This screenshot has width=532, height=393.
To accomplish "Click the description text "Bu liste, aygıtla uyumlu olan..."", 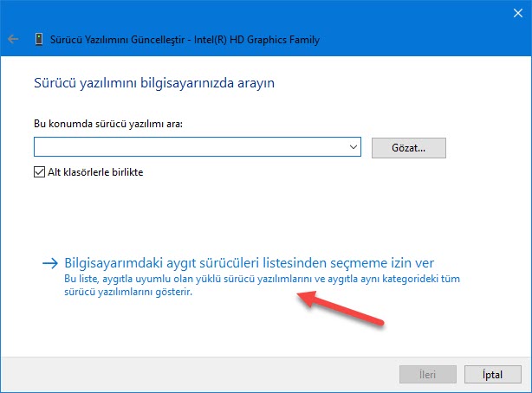I will tap(262, 285).
